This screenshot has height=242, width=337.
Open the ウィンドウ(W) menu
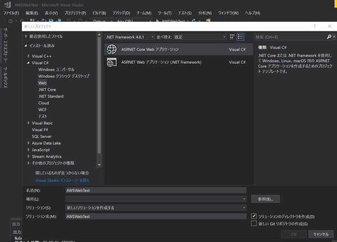point(228,13)
